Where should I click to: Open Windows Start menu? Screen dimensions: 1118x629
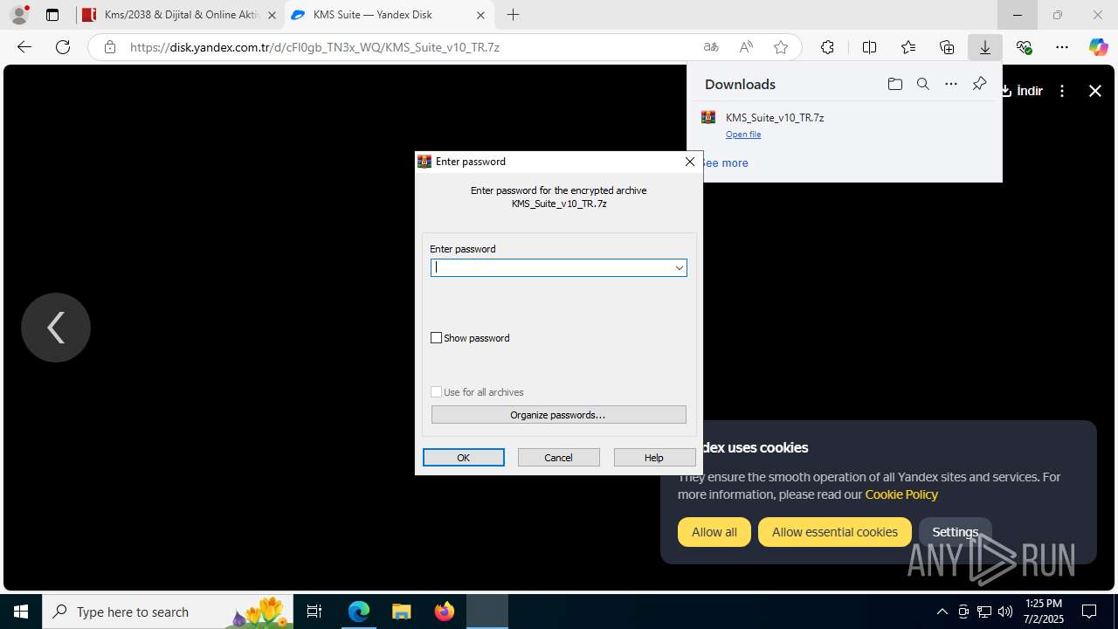(x=21, y=612)
